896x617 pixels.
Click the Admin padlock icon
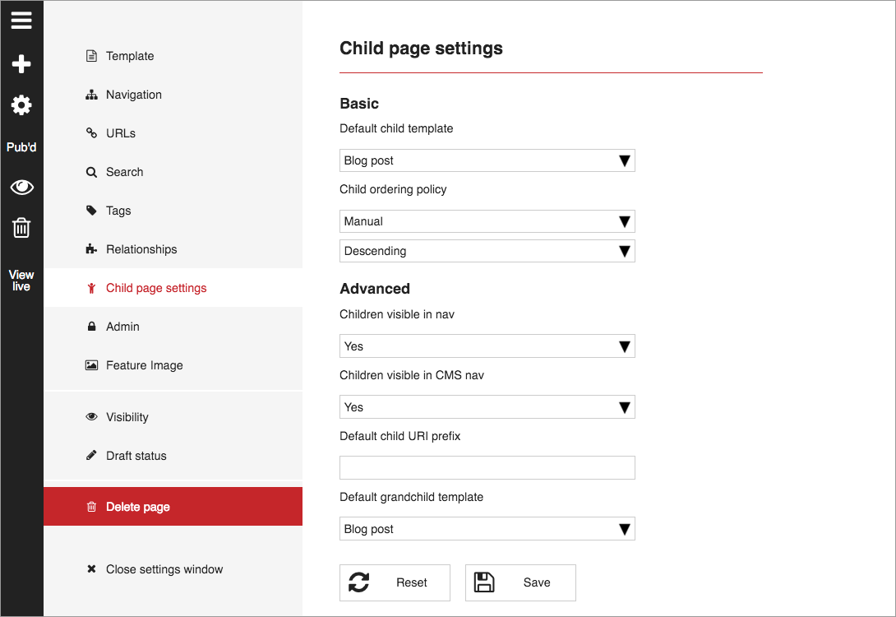point(91,327)
